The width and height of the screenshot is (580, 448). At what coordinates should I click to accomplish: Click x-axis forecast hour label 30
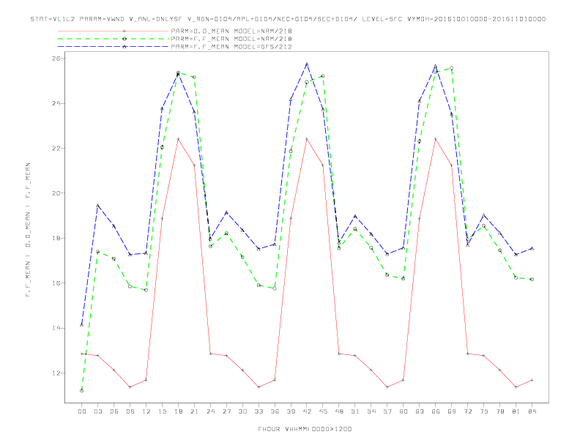[242, 411]
